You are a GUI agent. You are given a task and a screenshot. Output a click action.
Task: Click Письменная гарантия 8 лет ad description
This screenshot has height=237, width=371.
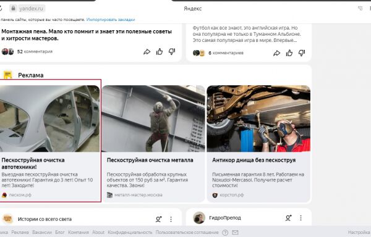(x=258, y=180)
